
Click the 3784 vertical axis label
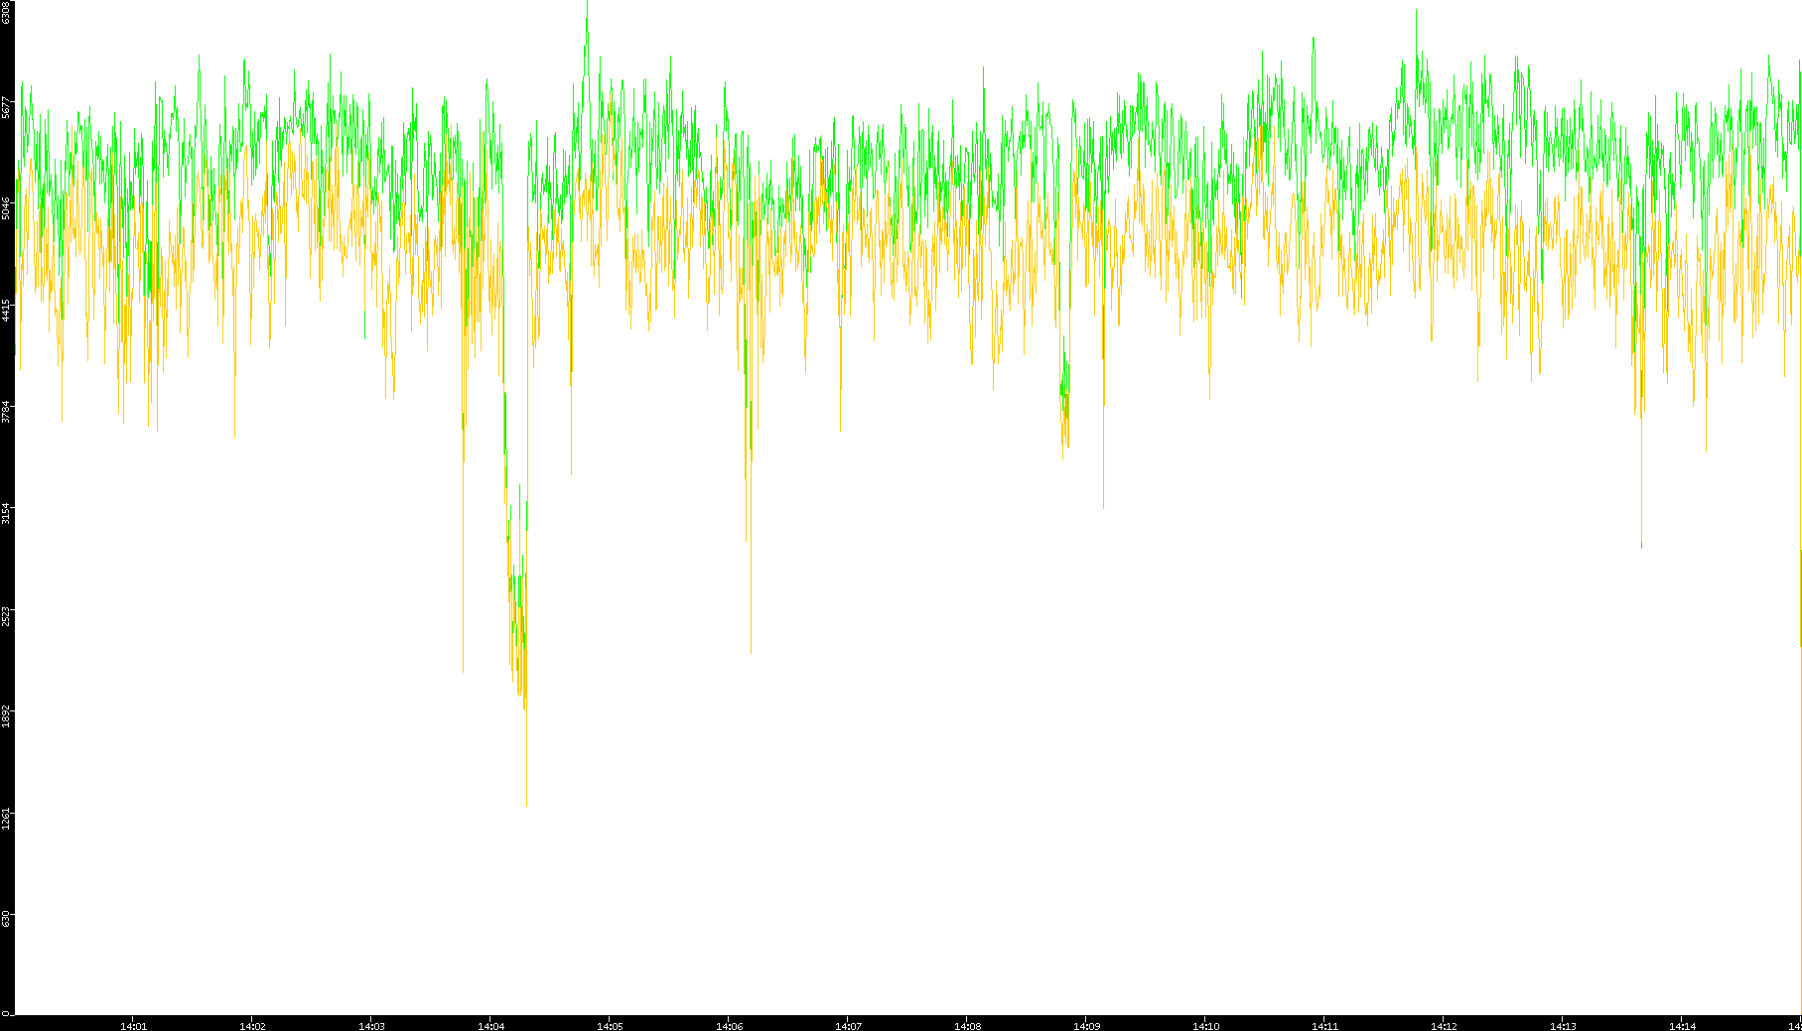point(6,411)
